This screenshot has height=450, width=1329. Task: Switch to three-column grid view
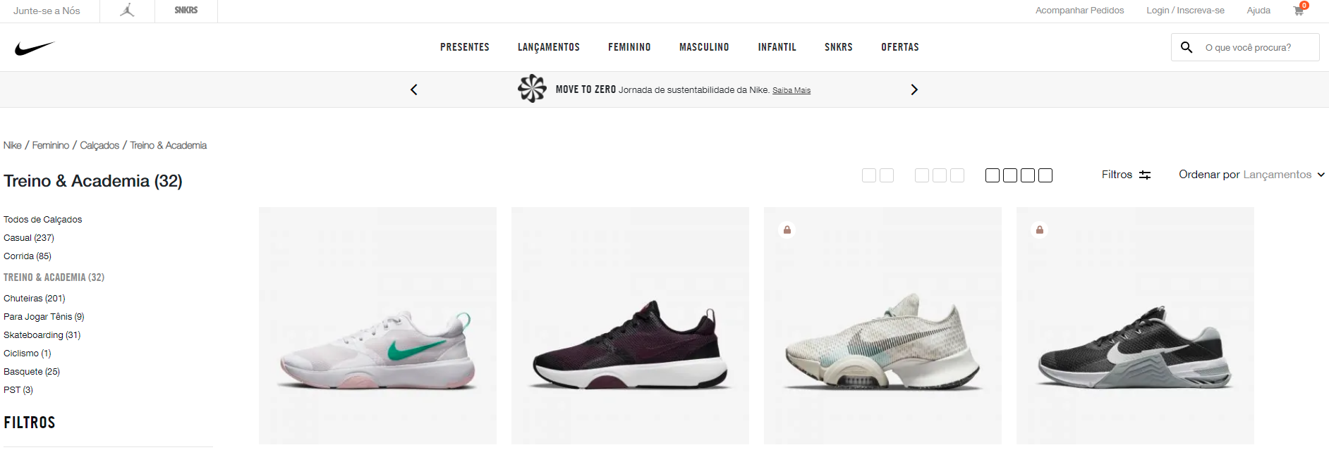tap(940, 175)
